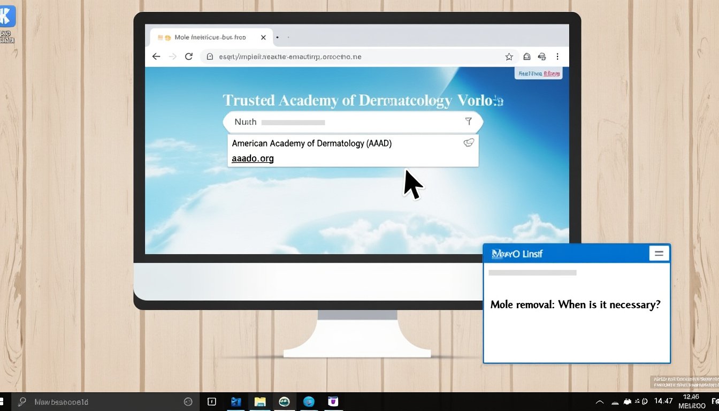This screenshot has width=719, height=411.
Task: Click the taskbar clock showing 14:47
Action: pyautogui.click(x=663, y=401)
